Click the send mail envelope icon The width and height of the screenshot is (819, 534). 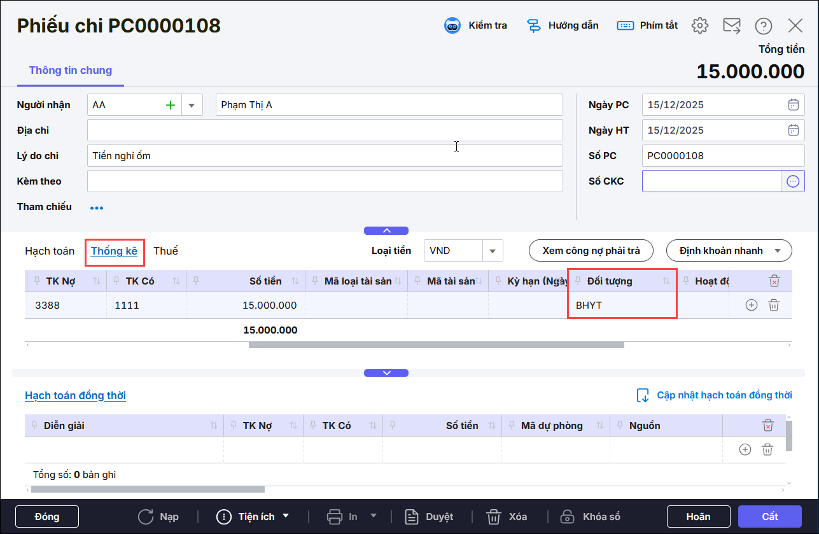(732, 25)
